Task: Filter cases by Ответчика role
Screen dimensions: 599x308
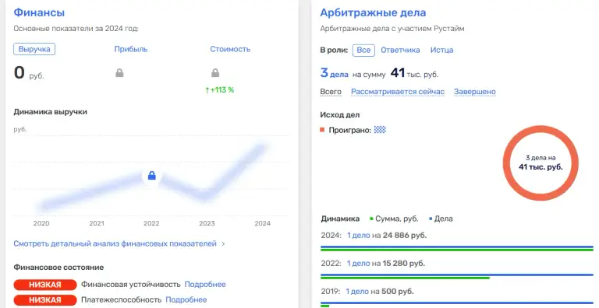Action: click(400, 50)
